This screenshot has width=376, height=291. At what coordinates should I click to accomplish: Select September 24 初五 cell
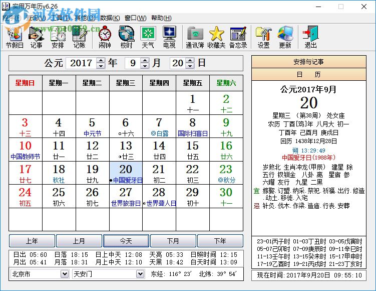click(26, 196)
